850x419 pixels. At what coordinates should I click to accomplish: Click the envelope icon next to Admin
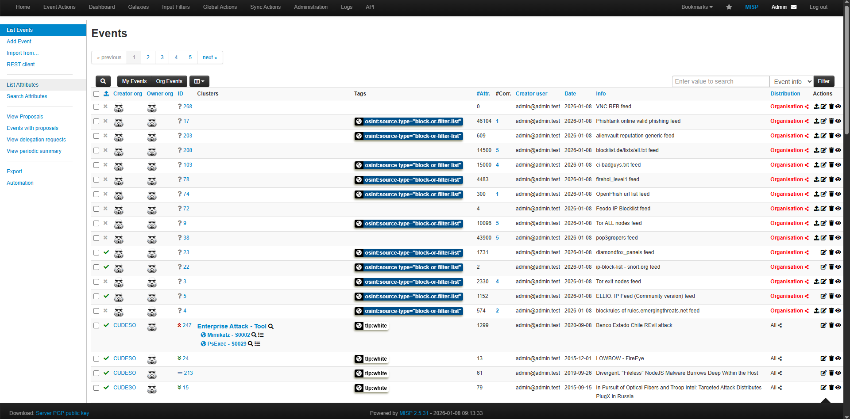coord(794,7)
